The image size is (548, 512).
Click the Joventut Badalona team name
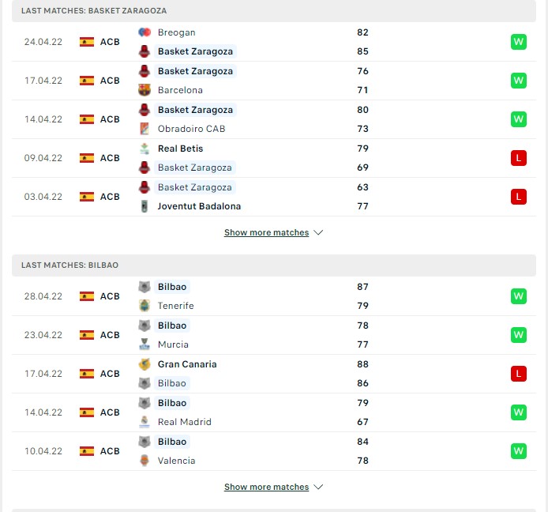(x=199, y=206)
